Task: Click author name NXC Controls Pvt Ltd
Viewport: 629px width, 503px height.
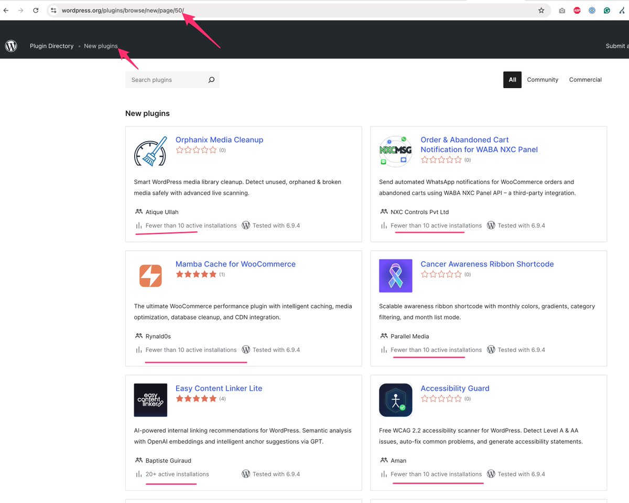Action: [x=420, y=212]
